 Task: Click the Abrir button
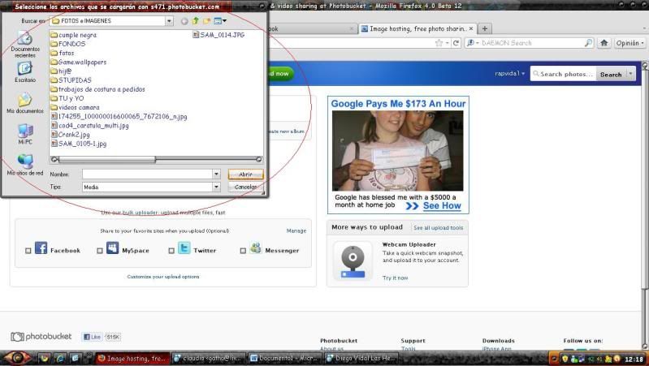pos(245,174)
